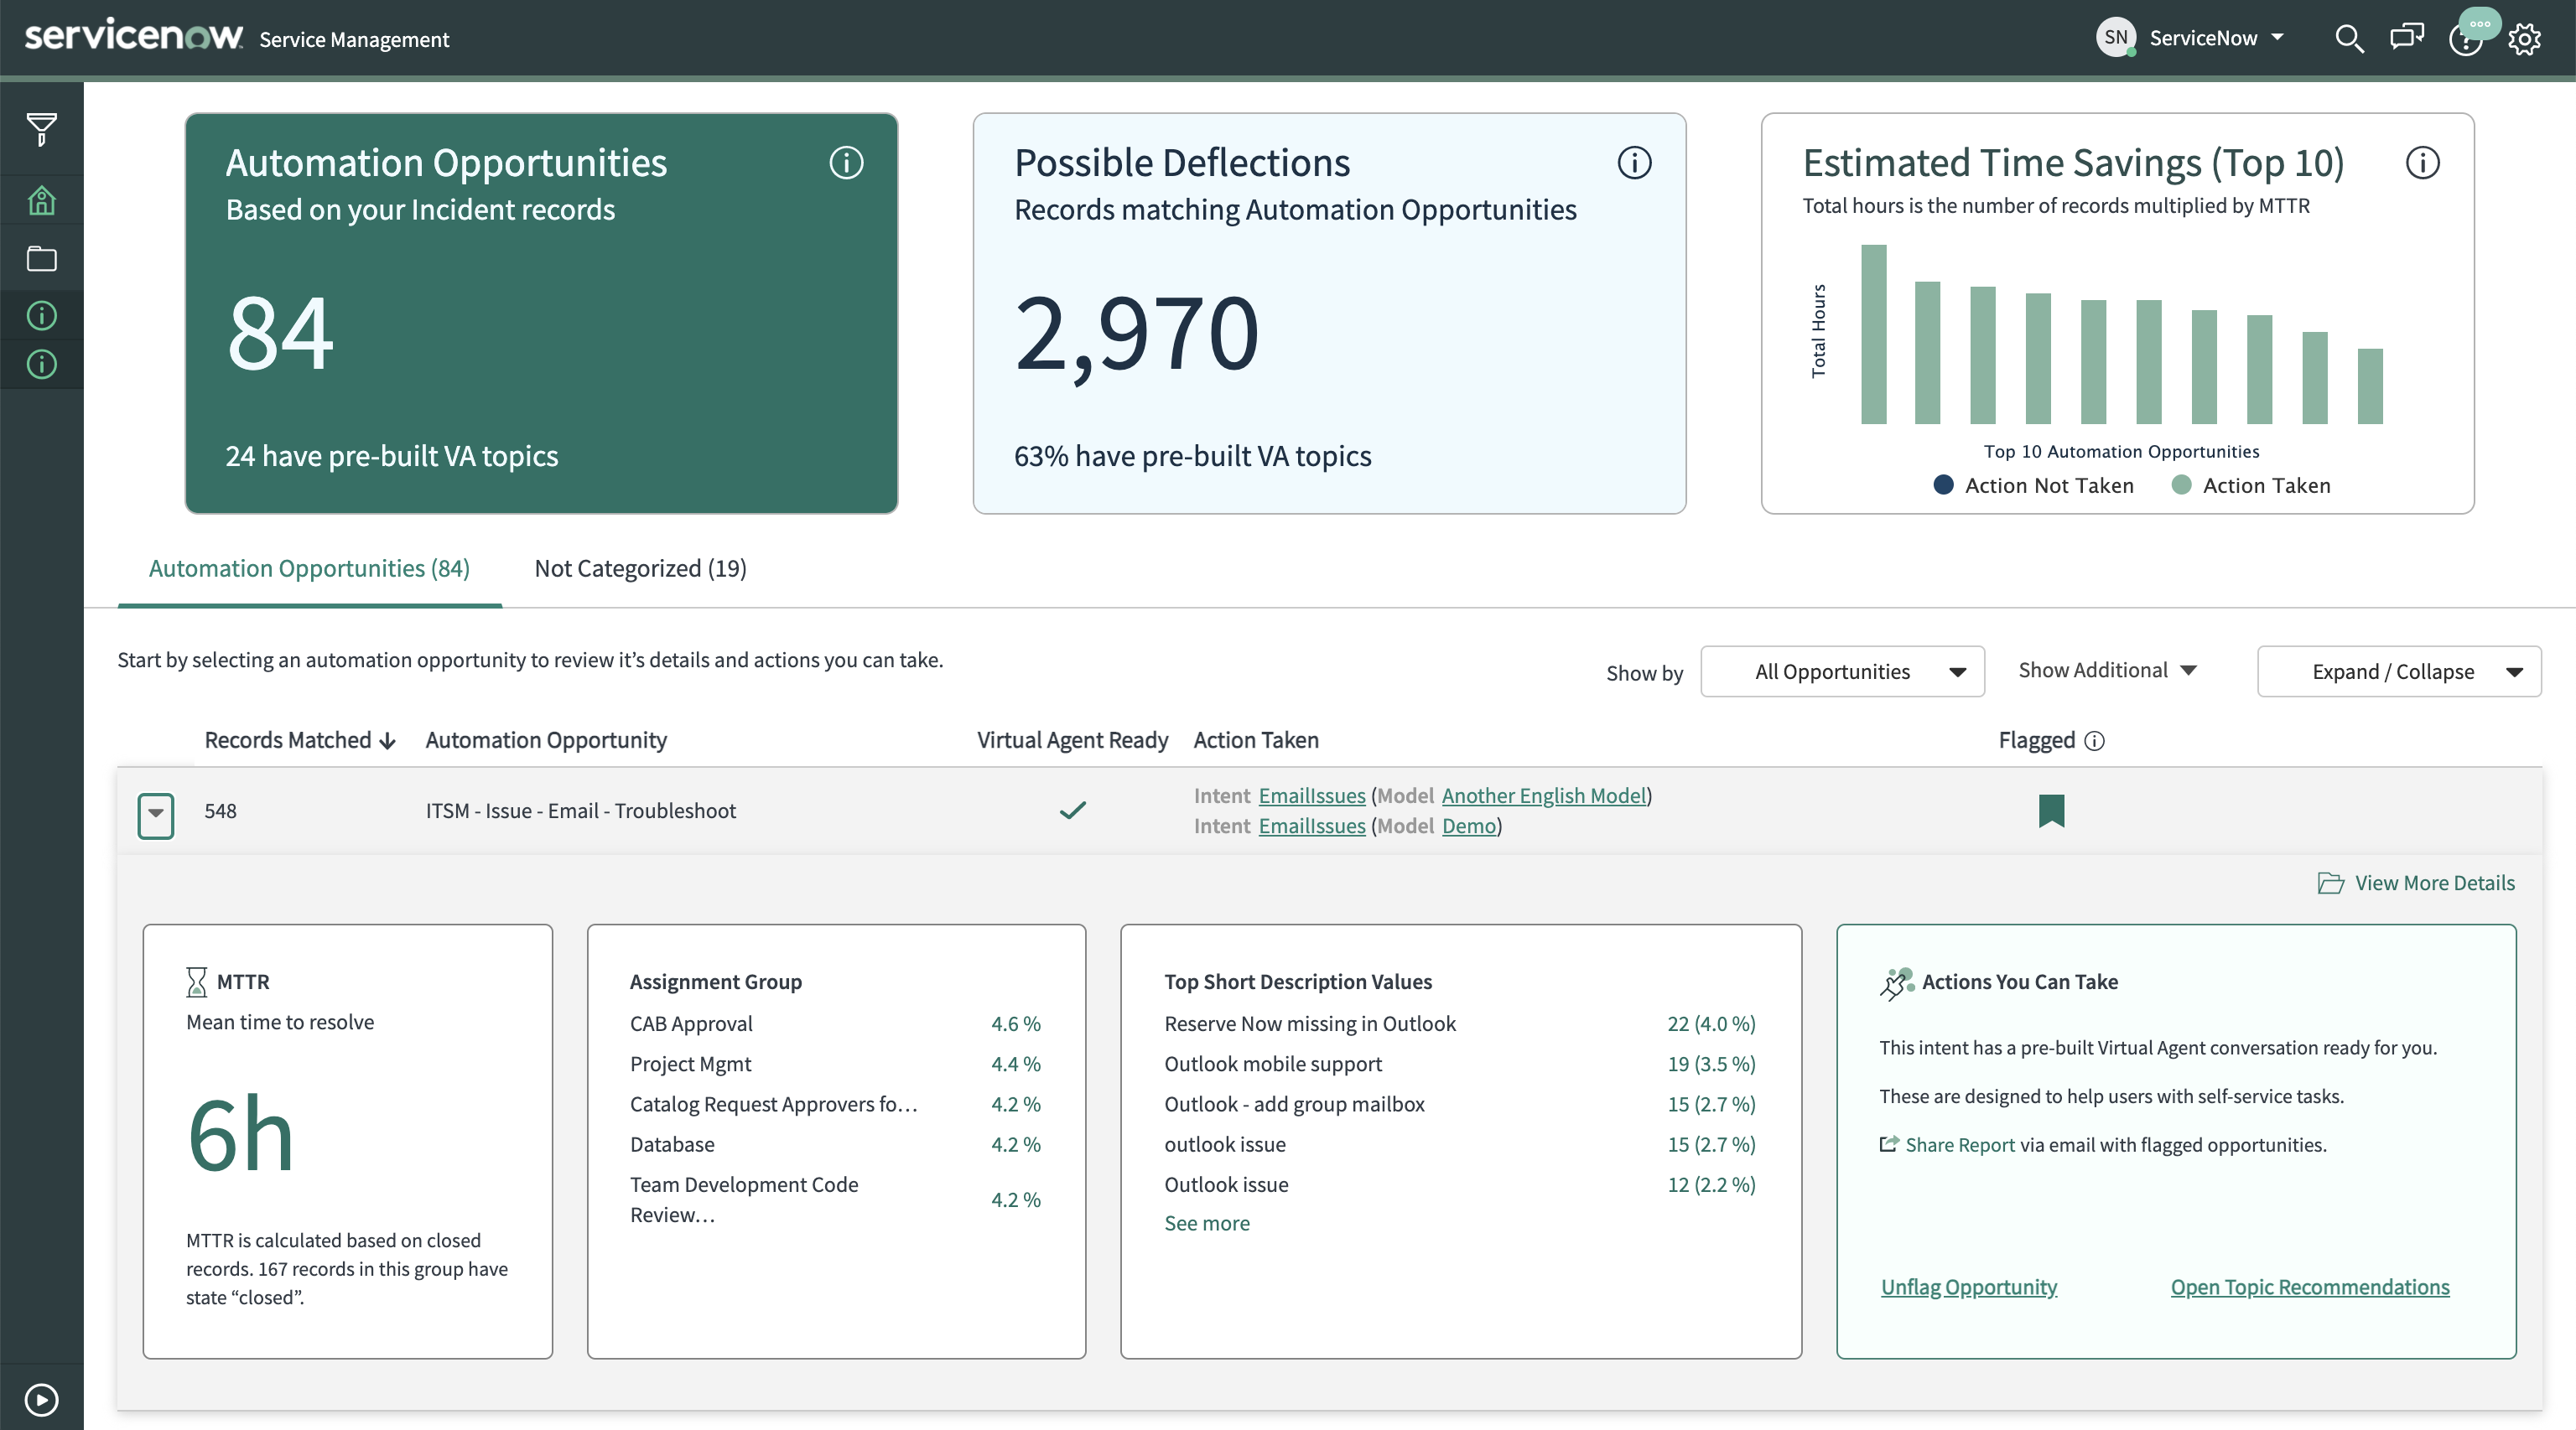
Task: Open the All Opportunities dropdown
Action: tap(1843, 671)
